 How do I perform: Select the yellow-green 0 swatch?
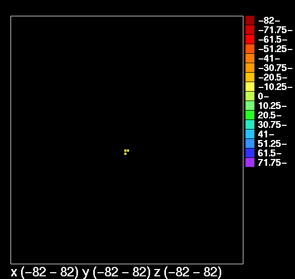250,96
